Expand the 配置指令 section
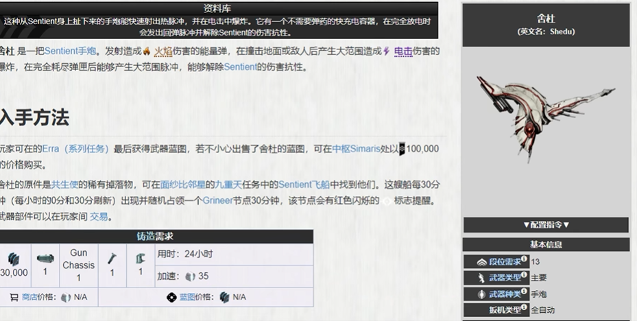 click(x=546, y=225)
